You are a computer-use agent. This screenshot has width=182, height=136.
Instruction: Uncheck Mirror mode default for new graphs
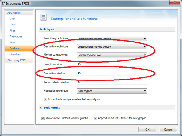click(x=43, y=118)
